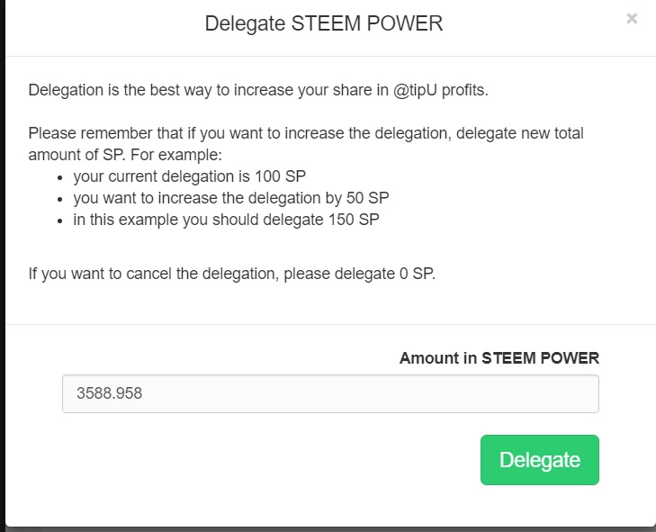Click the bullet dot before "your current delegation"

[x=60, y=177]
